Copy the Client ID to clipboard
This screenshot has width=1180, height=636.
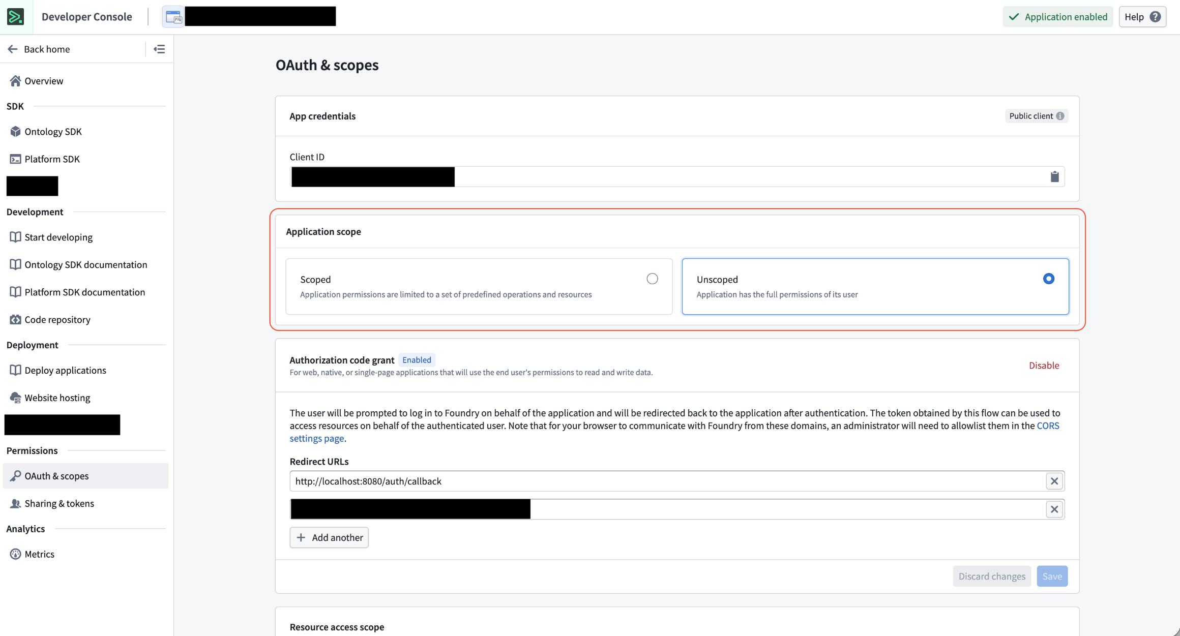1054,176
